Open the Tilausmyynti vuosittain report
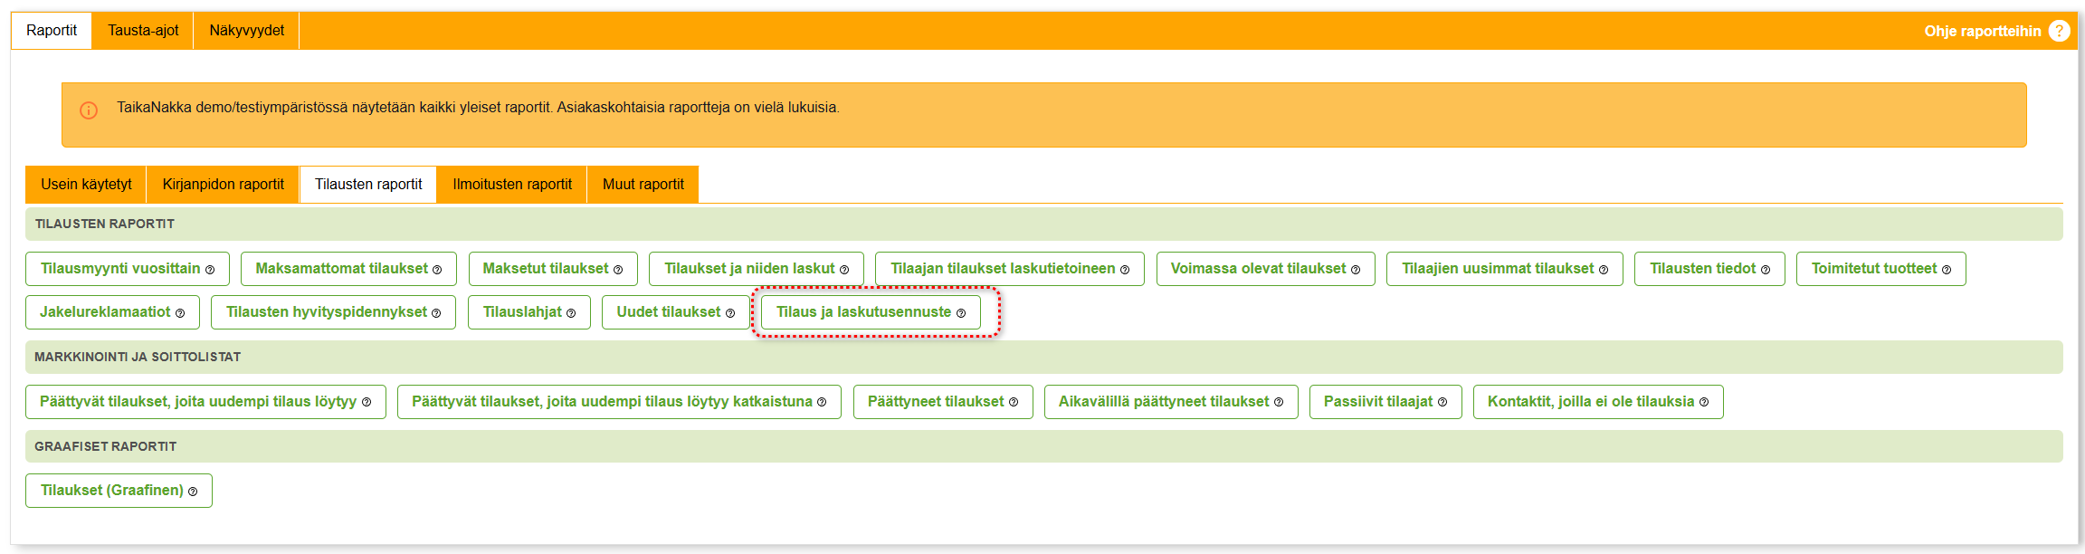2085x554 pixels. click(x=128, y=269)
